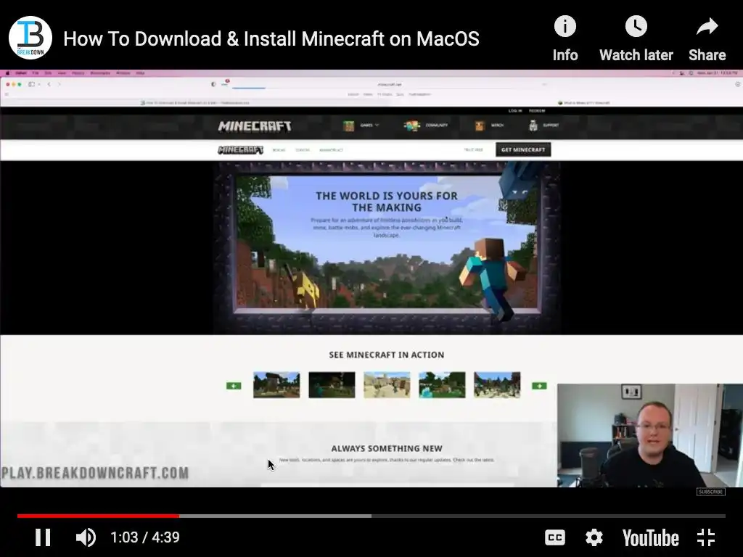Screen dimensions: 743x557
Task: Switch to the Minecraft Safari tab
Action: click(x=584, y=102)
